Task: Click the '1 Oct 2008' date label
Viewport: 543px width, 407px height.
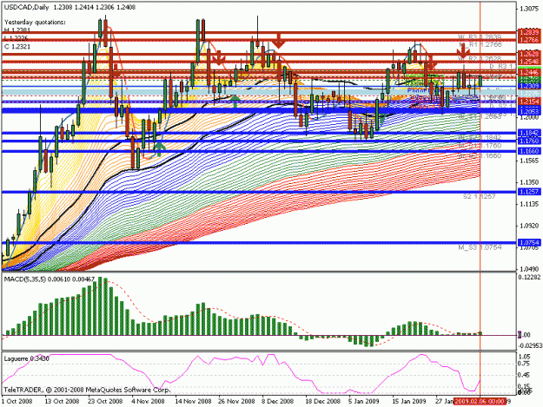Action: point(17,401)
